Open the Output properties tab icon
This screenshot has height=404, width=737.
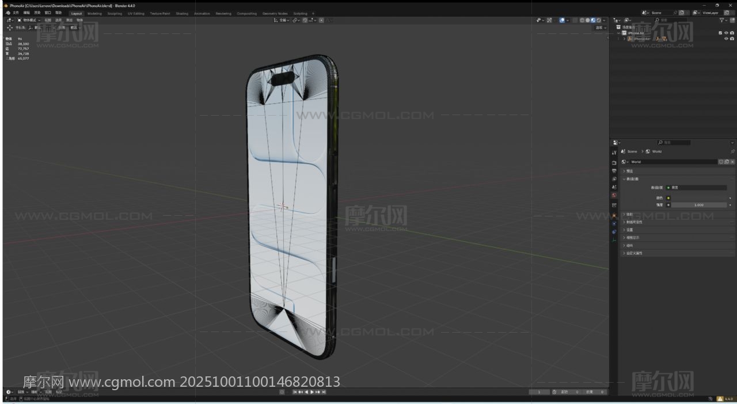click(614, 171)
